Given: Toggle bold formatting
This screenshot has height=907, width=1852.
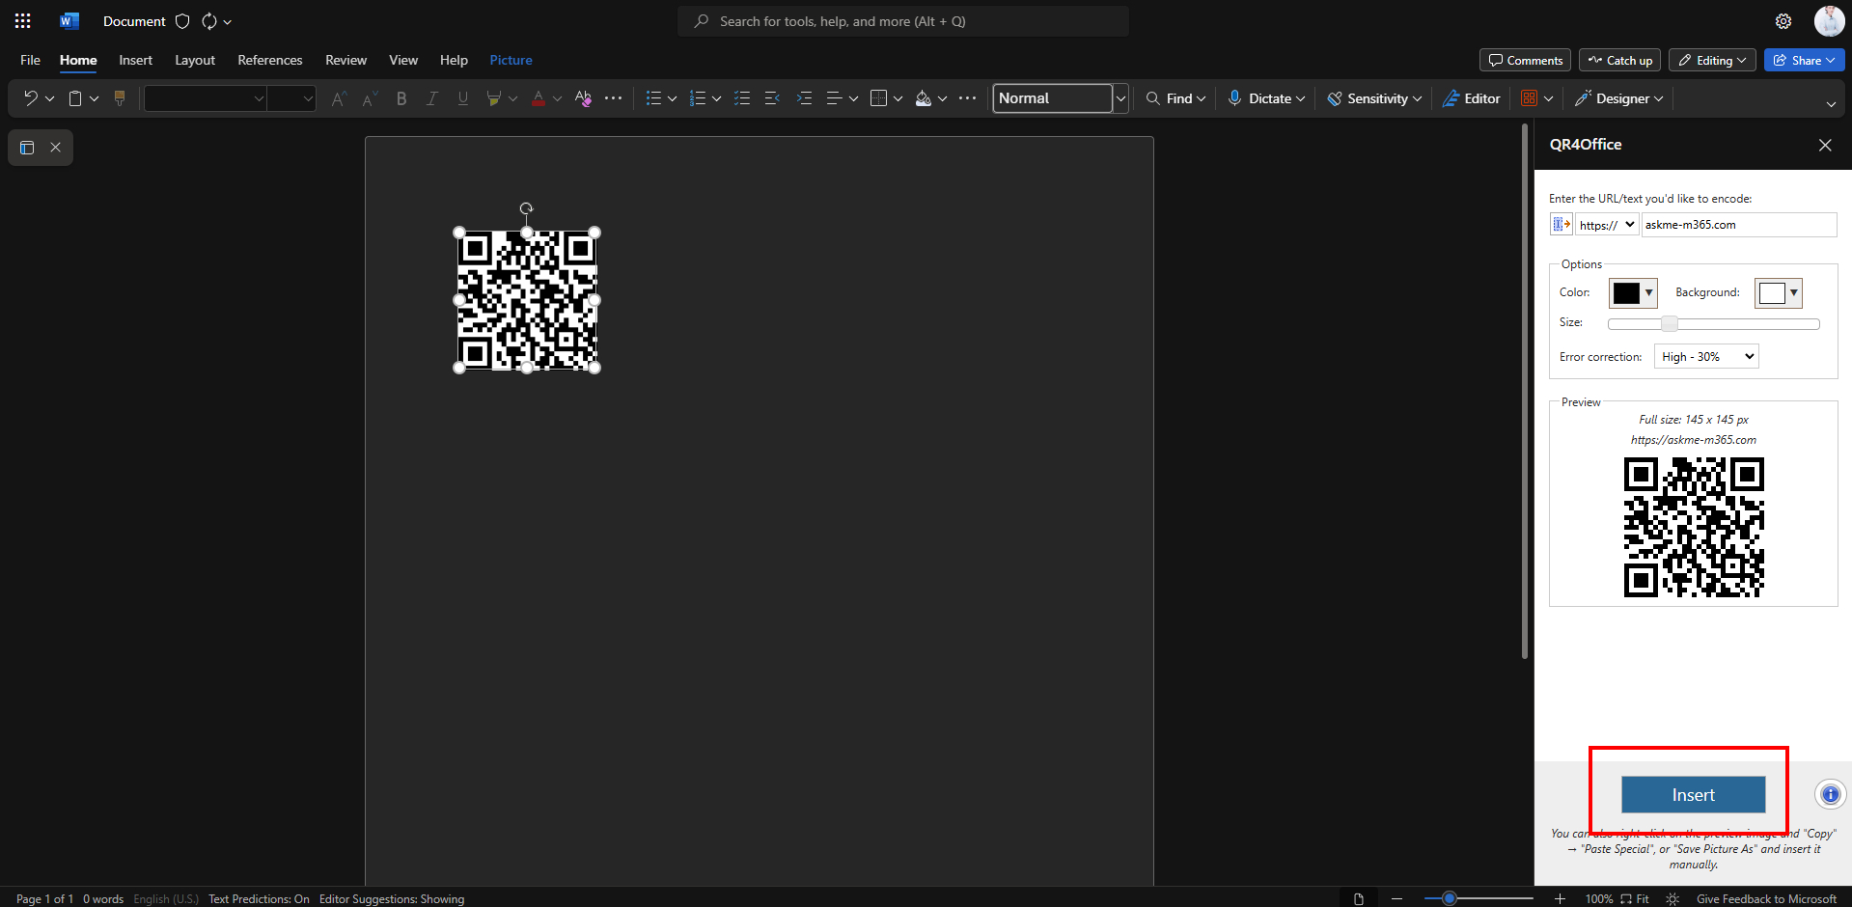Looking at the screenshot, I should coord(401,98).
